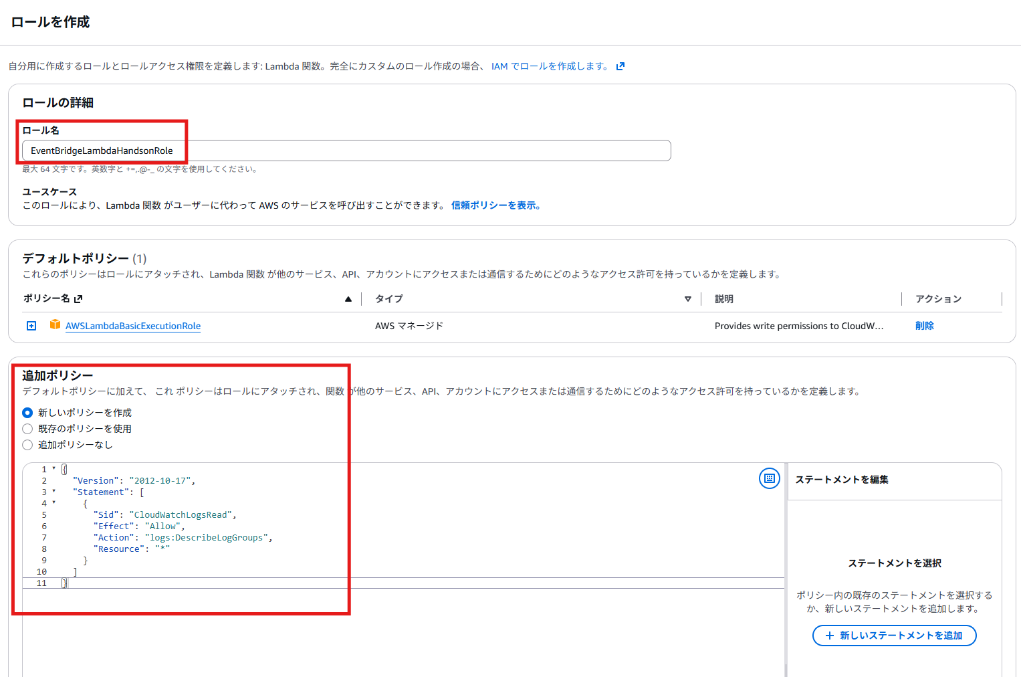Toggle the policy editor view icon

tap(770, 478)
